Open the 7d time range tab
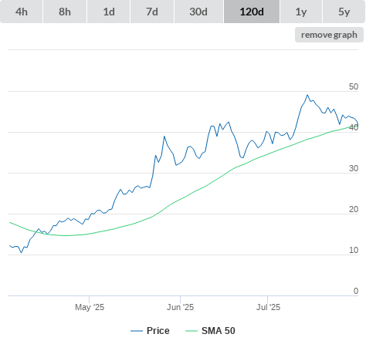Screen dimensions: 366x351 click(152, 12)
